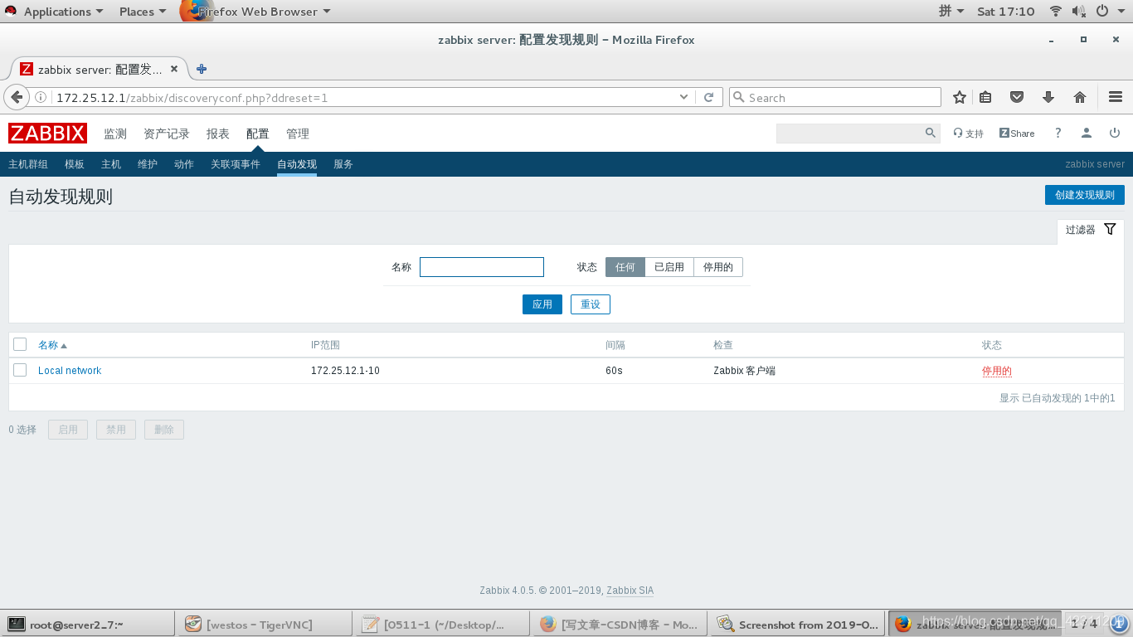Screen dimensions: 1133x637
Task: Open Zabbix help question mark icon
Action: click(x=1058, y=133)
